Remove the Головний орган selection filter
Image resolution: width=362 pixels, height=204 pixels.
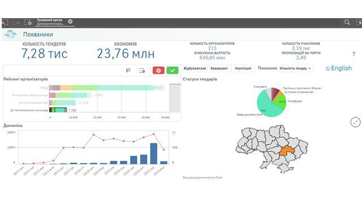pyautogui.click(x=70, y=22)
